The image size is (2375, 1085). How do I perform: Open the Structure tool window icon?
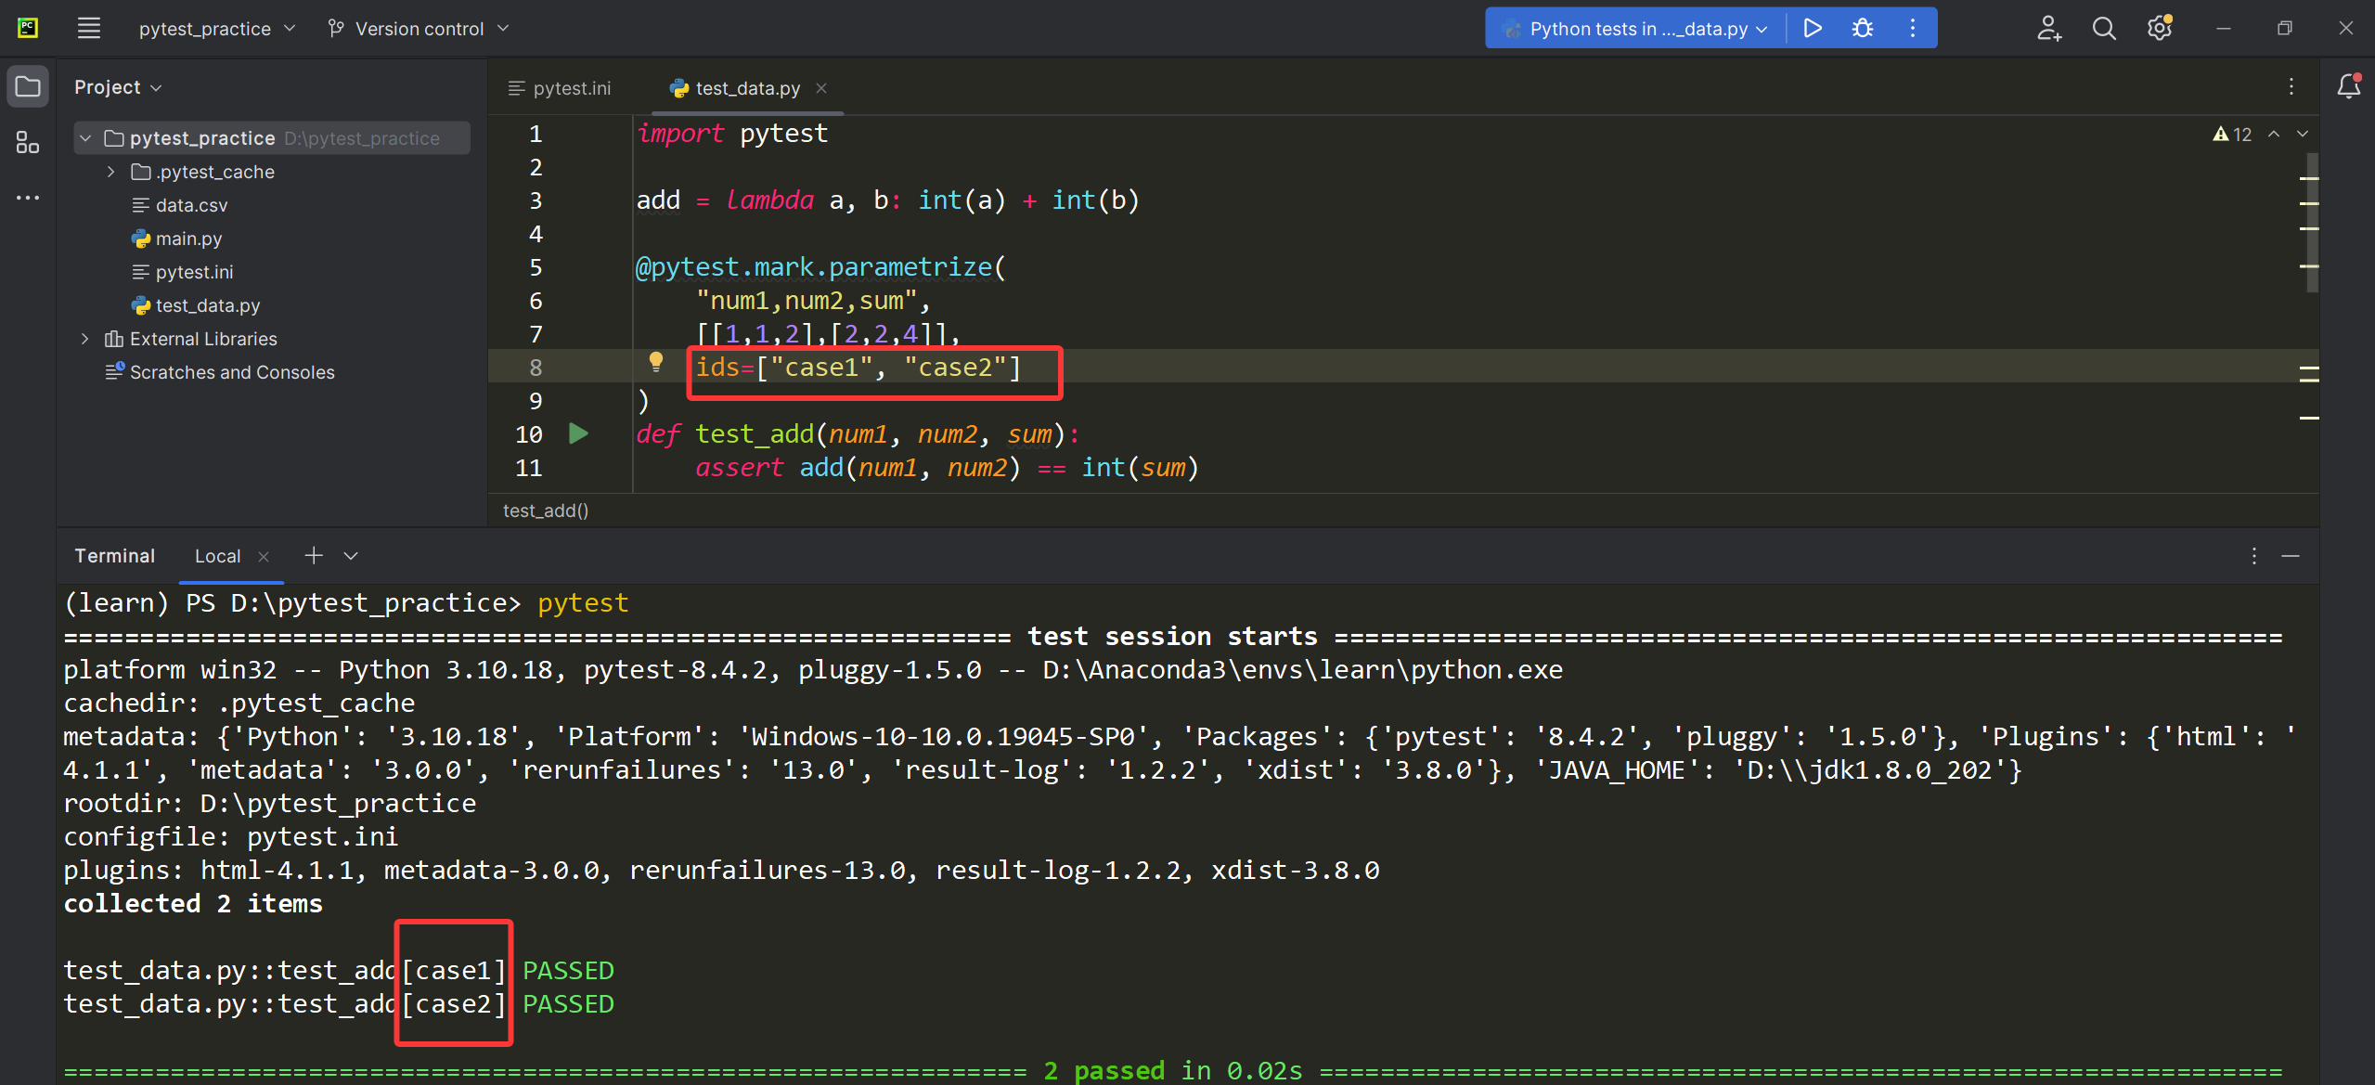click(x=27, y=142)
